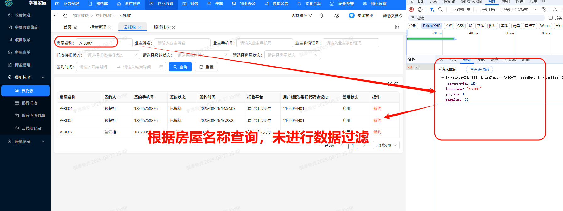Click 解约 for house A-3004
Image resolution: width=563 pixels, height=211 pixels.
(377, 109)
